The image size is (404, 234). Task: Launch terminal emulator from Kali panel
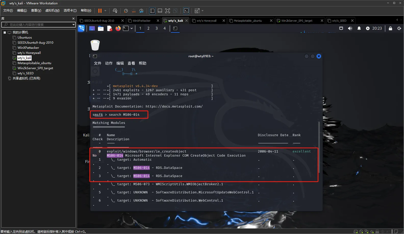pyautogui.click(x=126, y=28)
